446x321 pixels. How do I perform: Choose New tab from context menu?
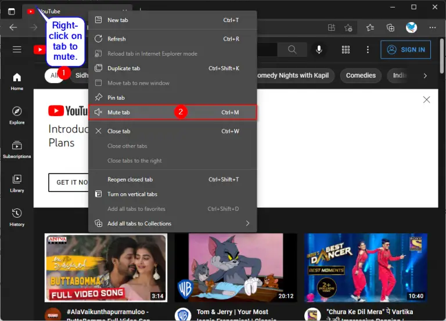(x=172, y=20)
